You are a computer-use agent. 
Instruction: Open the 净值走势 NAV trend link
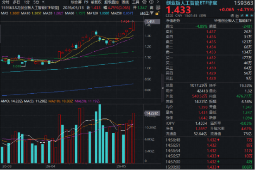coord(173,21)
